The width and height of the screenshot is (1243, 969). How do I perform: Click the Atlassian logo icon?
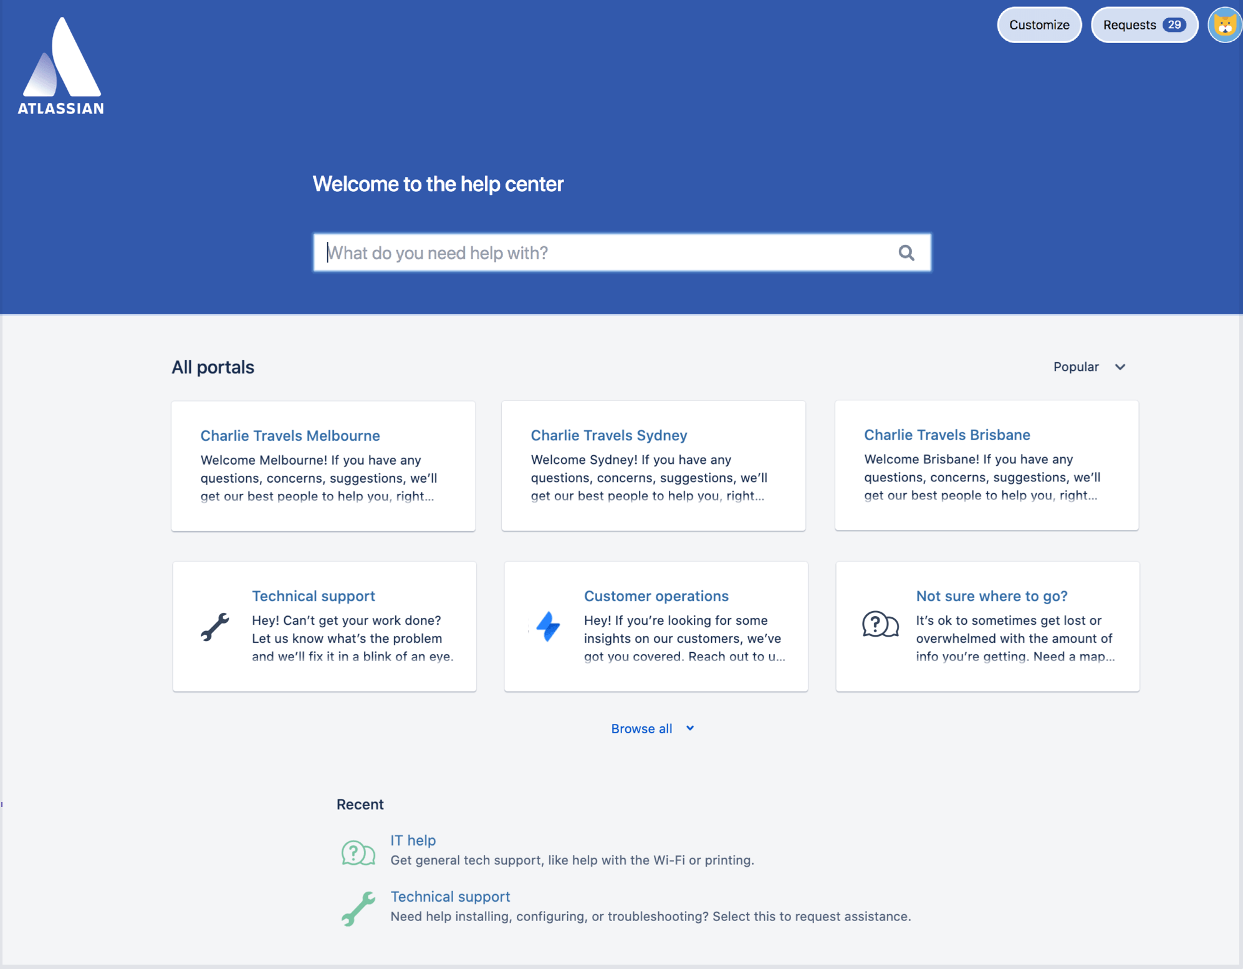coord(62,55)
